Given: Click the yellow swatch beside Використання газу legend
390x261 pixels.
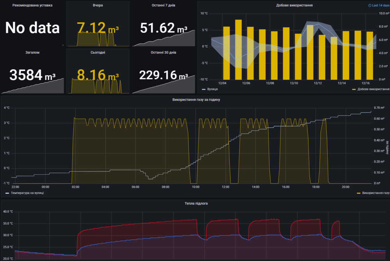Looking at the screenshot, I should point(359,193).
